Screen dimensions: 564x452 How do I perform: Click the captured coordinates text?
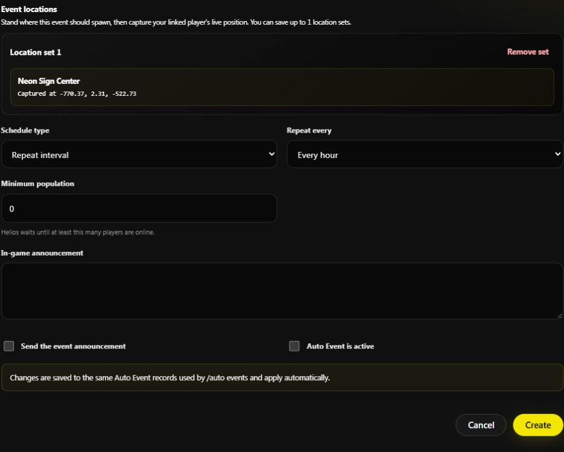point(77,93)
